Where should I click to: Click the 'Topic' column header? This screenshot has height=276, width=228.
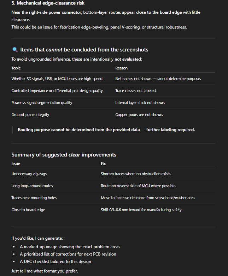16,68
